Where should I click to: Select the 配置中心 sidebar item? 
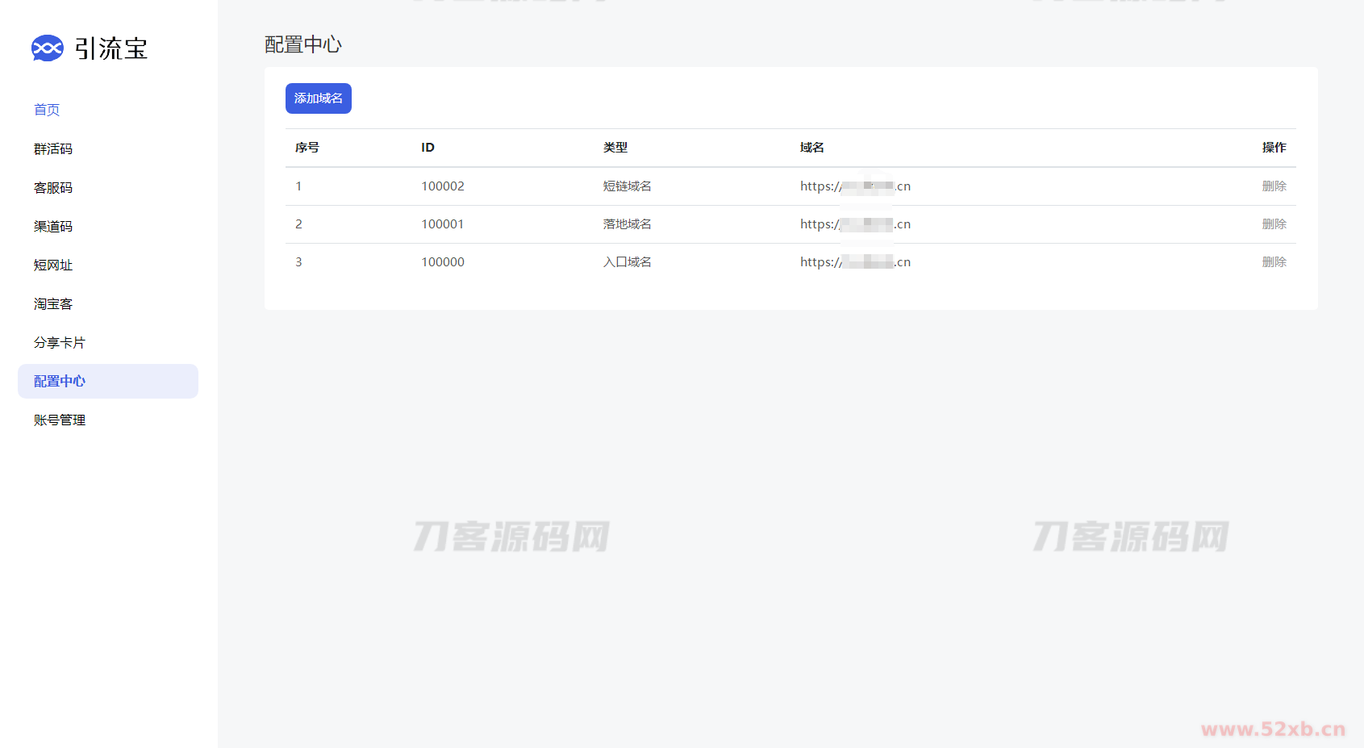pyautogui.click(x=60, y=382)
